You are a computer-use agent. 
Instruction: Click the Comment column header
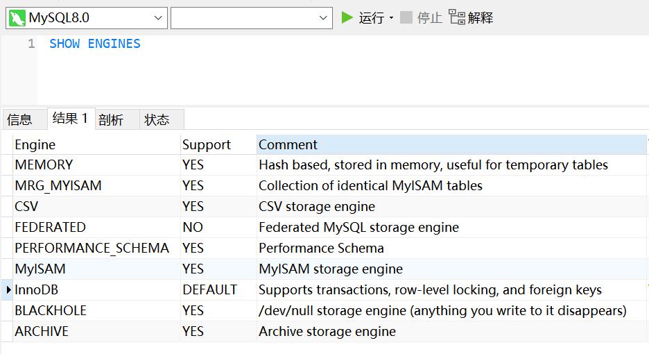(451, 144)
